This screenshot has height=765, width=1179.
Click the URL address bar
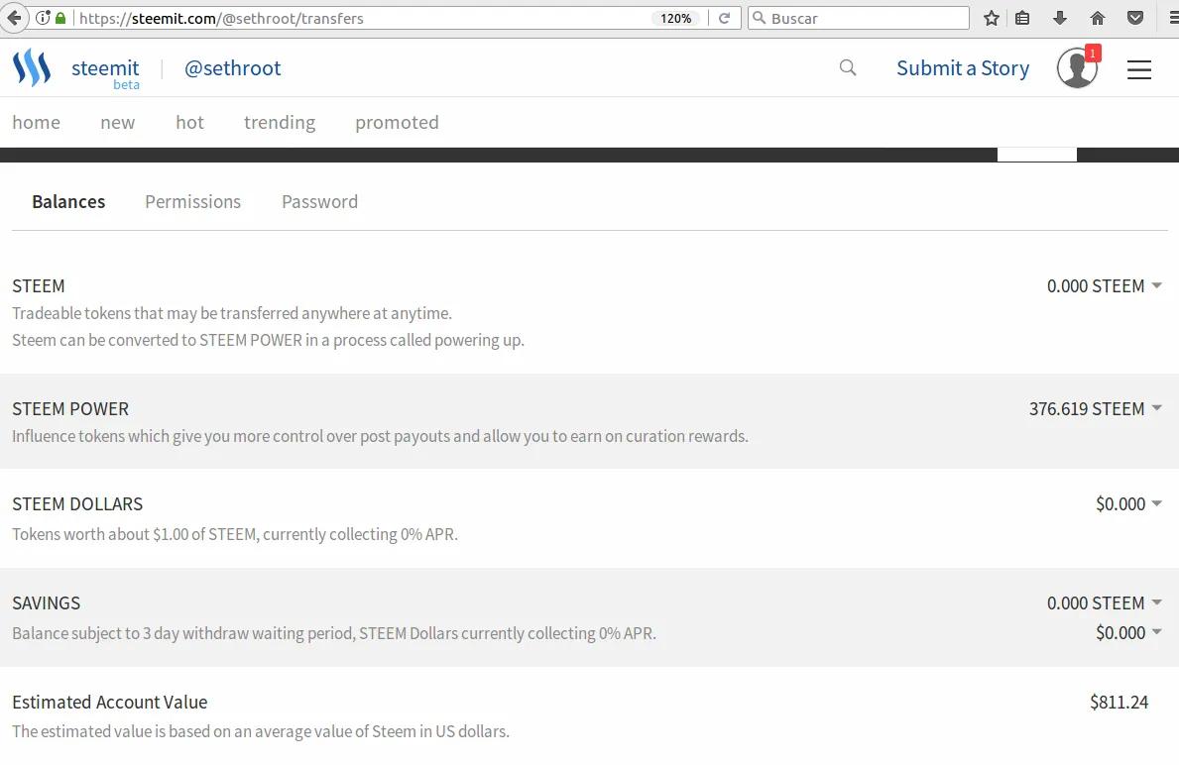pyautogui.click(x=361, y=18)
